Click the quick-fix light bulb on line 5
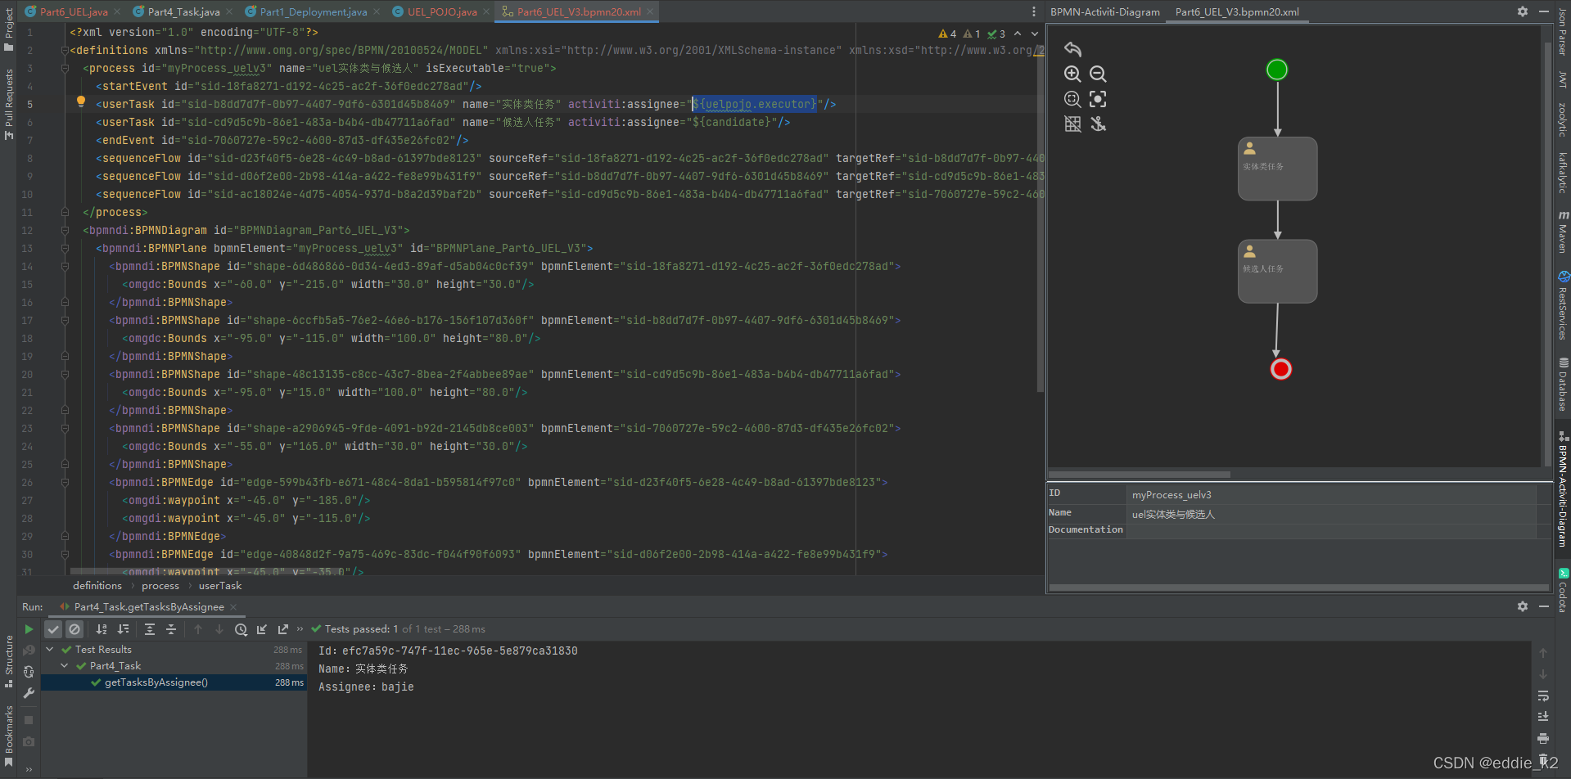This screenshot has width=1571, height=779. point(80,101)
